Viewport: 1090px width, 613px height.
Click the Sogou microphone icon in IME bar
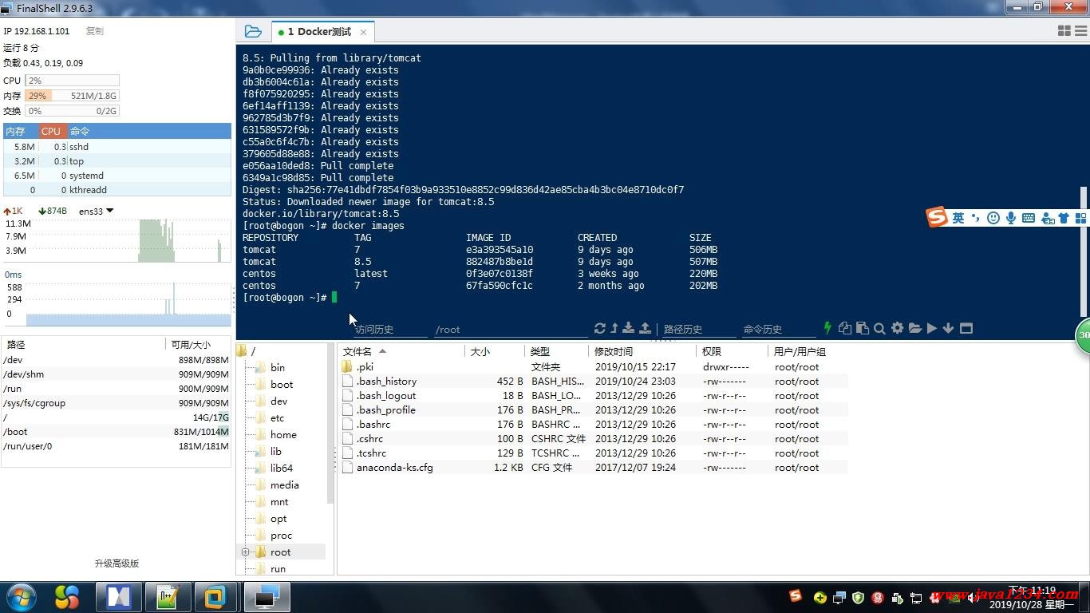pyautogui.click(x=1010, y=218)
